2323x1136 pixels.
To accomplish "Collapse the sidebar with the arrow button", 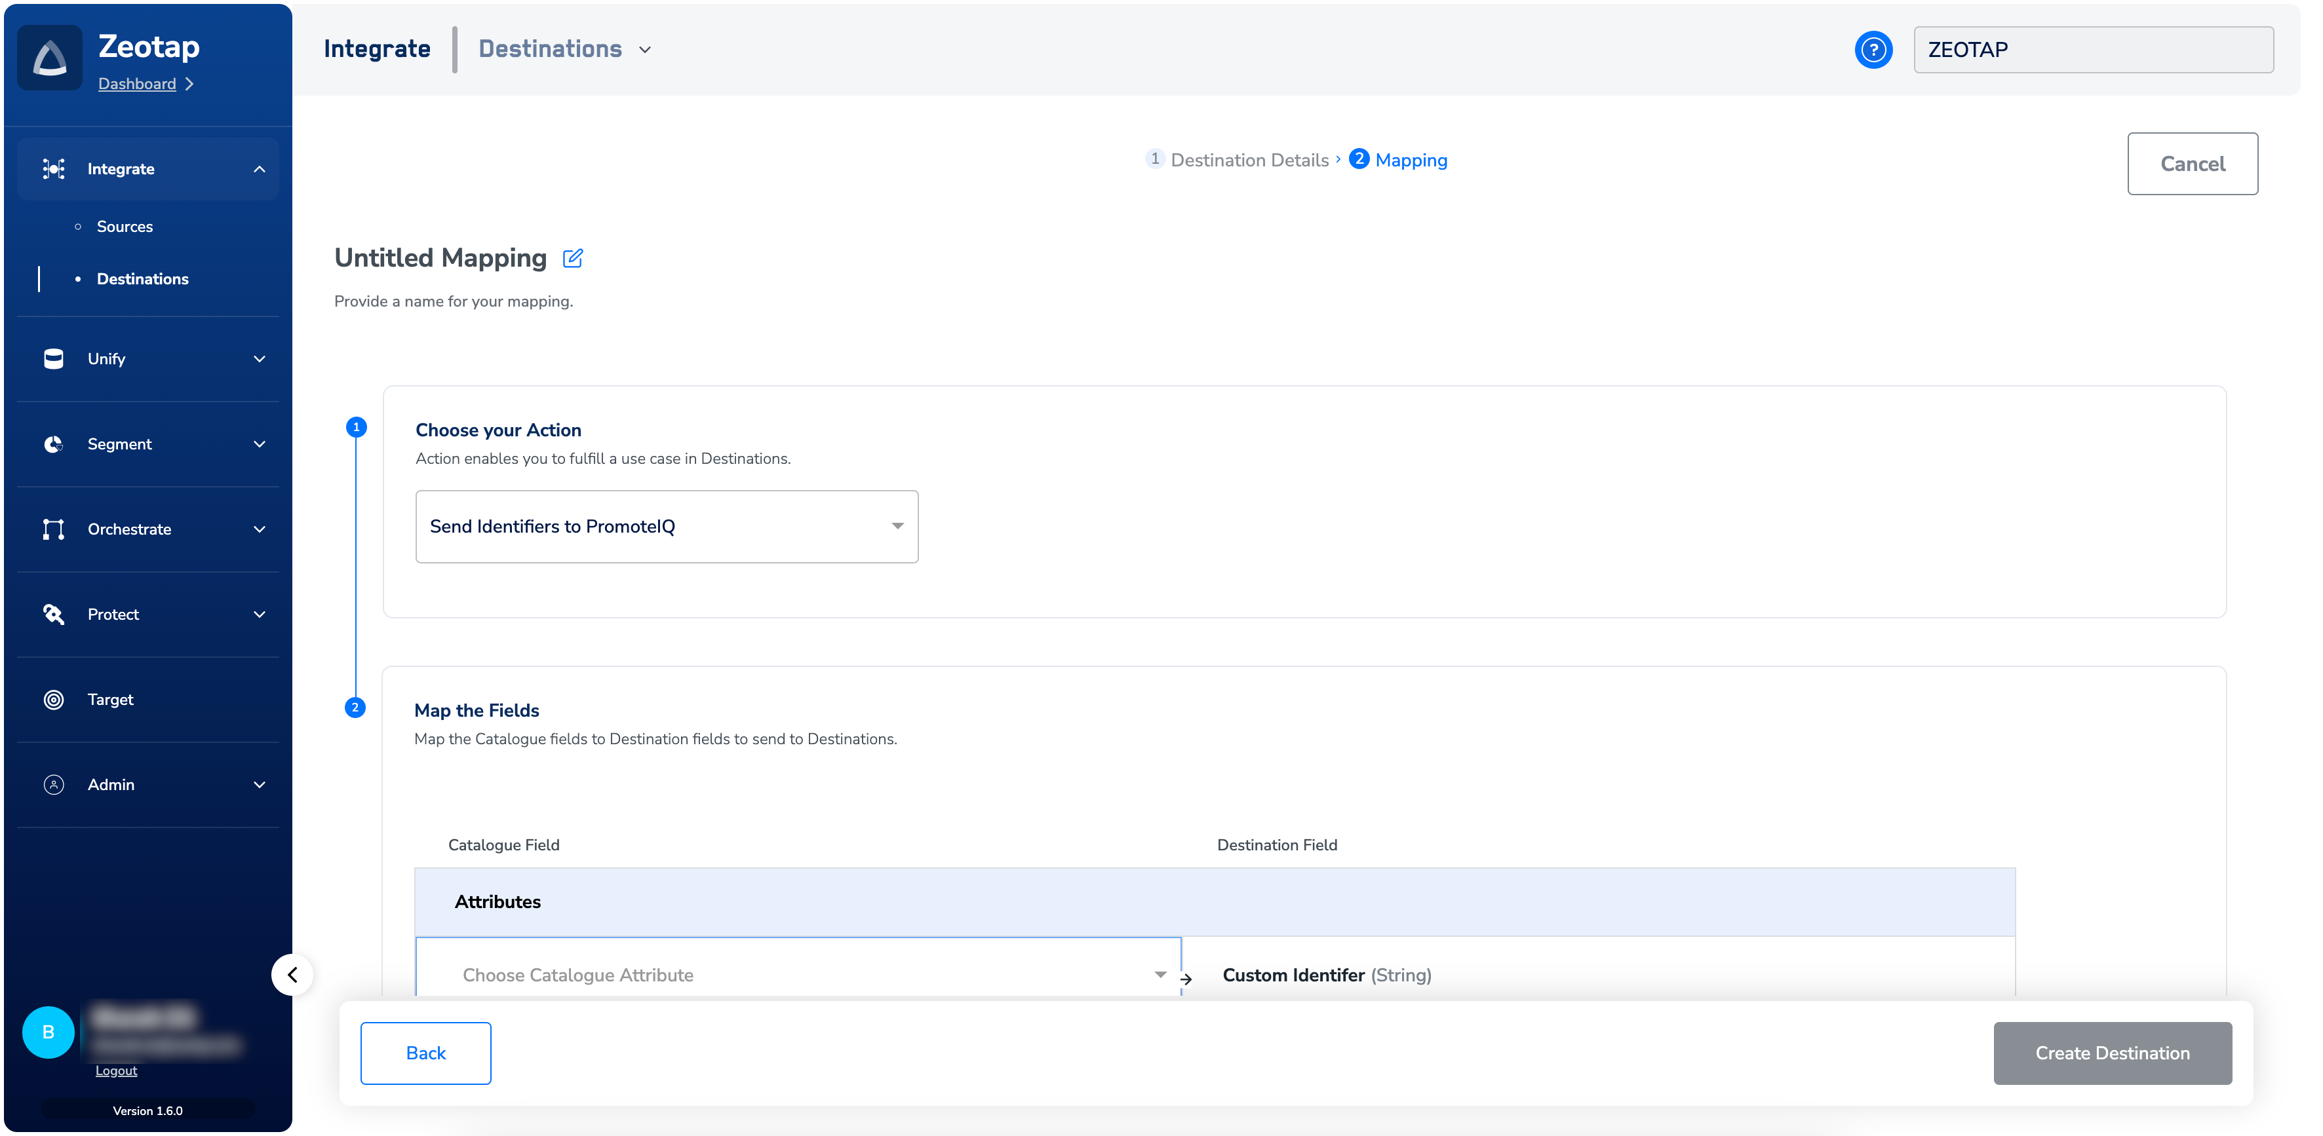I will point(292,975).
